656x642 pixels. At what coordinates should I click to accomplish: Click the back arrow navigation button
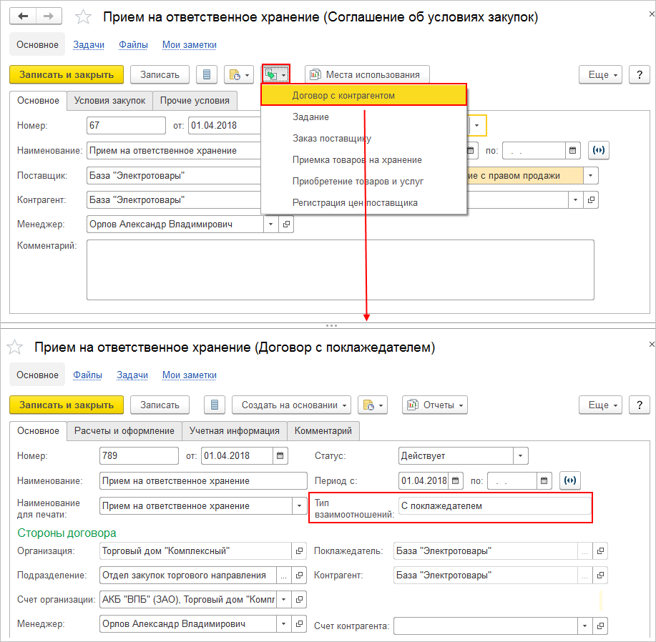pyautogui.click(x=24, y=16)
